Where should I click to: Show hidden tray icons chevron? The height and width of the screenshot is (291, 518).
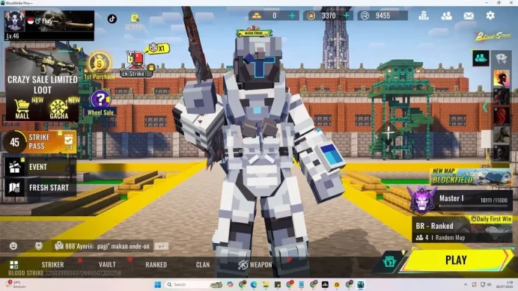click(x=466, y=284)
